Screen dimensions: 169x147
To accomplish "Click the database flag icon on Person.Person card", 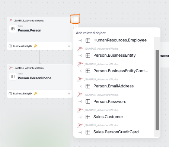I will coord(11,20).
